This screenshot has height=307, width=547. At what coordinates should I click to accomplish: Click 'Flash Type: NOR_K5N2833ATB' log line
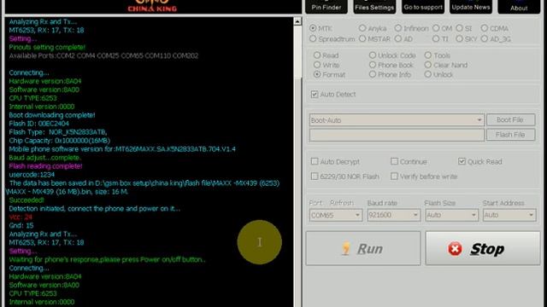click(x=58, y=132)
